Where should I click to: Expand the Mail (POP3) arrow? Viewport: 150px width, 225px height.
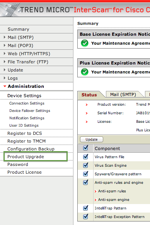coord(5,45)
